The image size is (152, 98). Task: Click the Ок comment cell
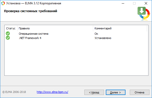tap(96, 34)
